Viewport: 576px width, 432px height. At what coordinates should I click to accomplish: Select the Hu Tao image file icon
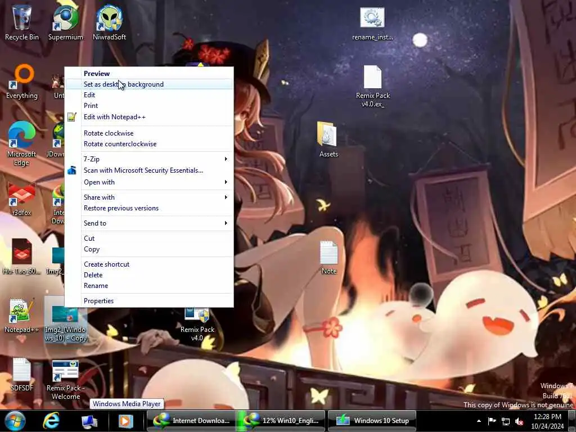(x=22, y=256)
